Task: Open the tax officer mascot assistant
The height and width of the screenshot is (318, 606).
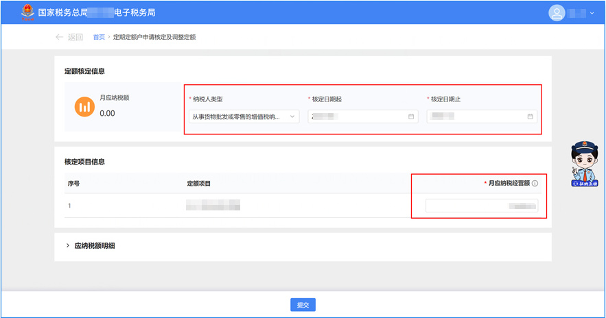Action: pyautogui.click(x=585, y=163)
